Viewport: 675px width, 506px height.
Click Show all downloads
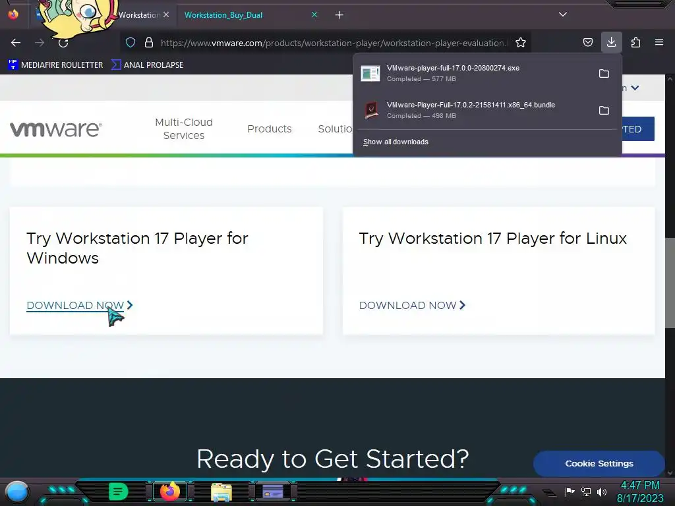tap(396, 142)
